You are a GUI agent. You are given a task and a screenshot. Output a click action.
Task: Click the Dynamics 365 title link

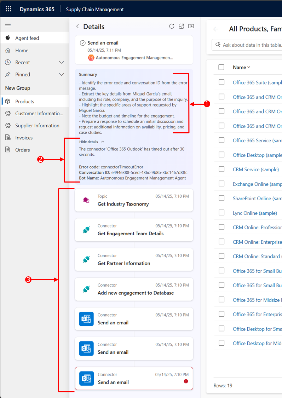37,9
